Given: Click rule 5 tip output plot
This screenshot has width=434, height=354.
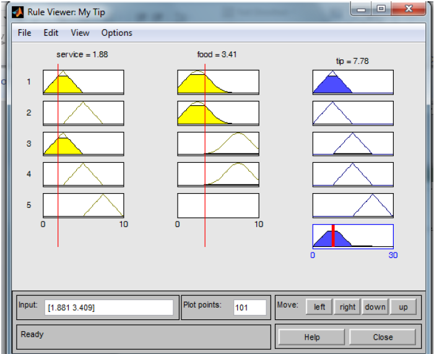Looking at the screenshot, I should (353, 205).
